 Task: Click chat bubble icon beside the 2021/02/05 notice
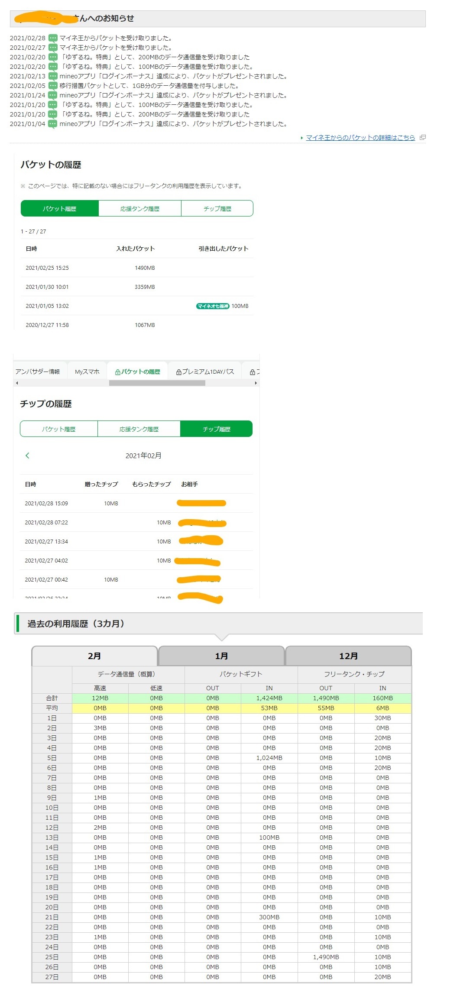pos(52,86)
